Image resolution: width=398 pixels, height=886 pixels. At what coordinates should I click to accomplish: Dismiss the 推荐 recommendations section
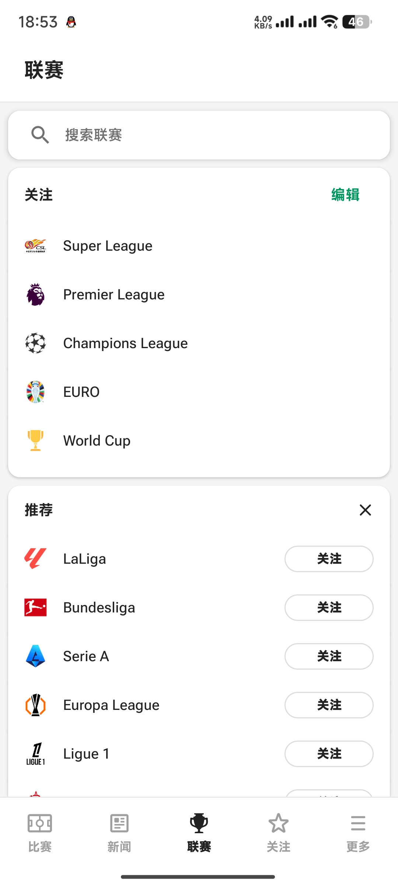365,510
